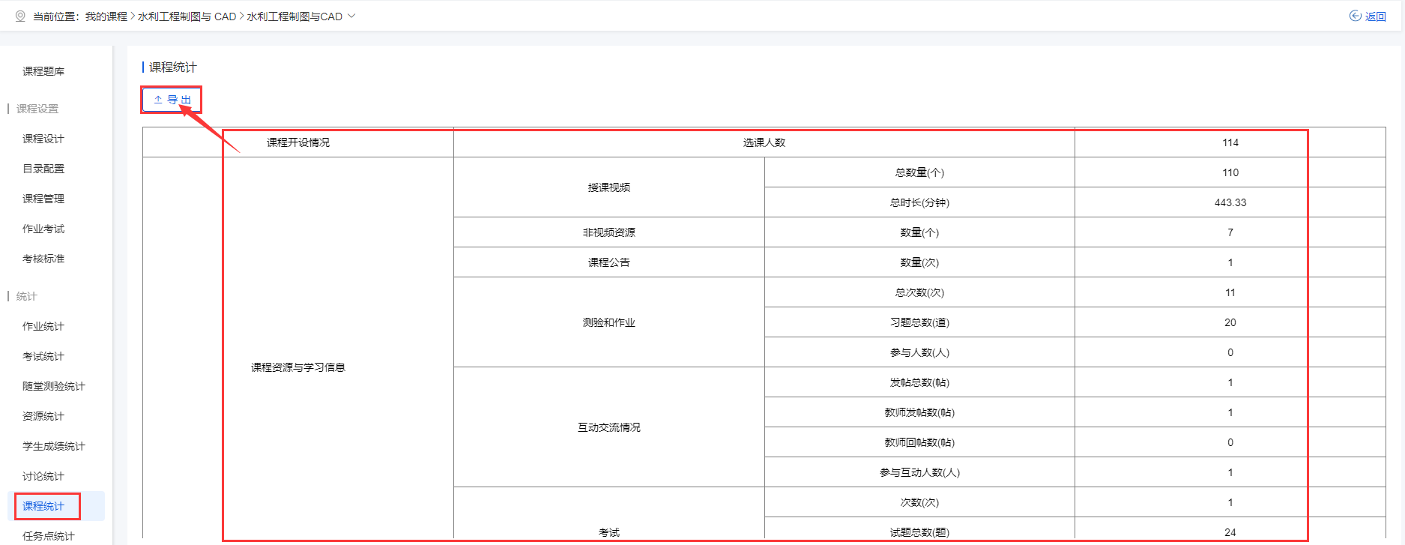The height and width of the screenshot is (545, 1405).
Task: Open 课程设计 in the sidebar
Action: tap(43, 139)
